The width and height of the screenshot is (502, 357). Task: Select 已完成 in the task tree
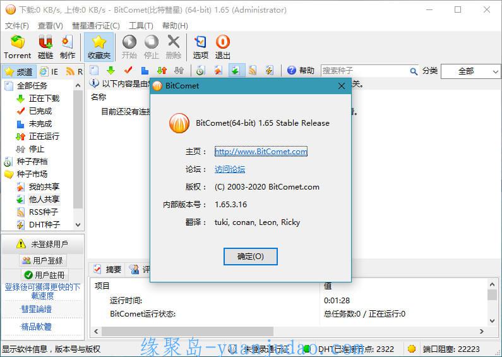pyautogui.click(x=34, y=111)
